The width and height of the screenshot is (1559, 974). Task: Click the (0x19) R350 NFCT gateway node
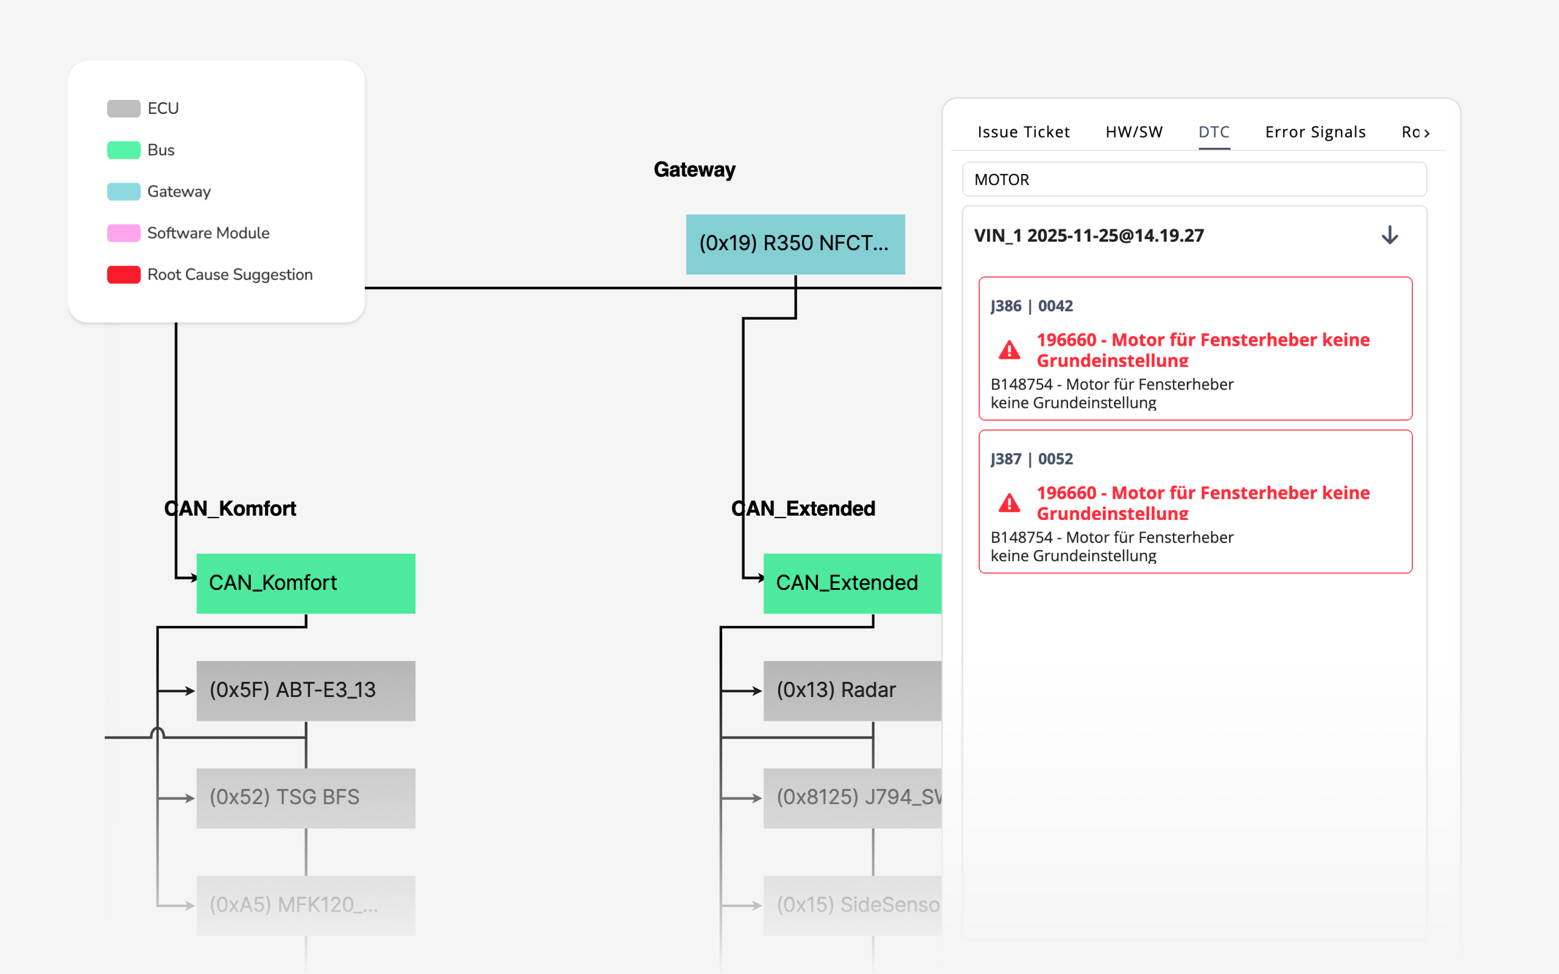click(795, 245)
